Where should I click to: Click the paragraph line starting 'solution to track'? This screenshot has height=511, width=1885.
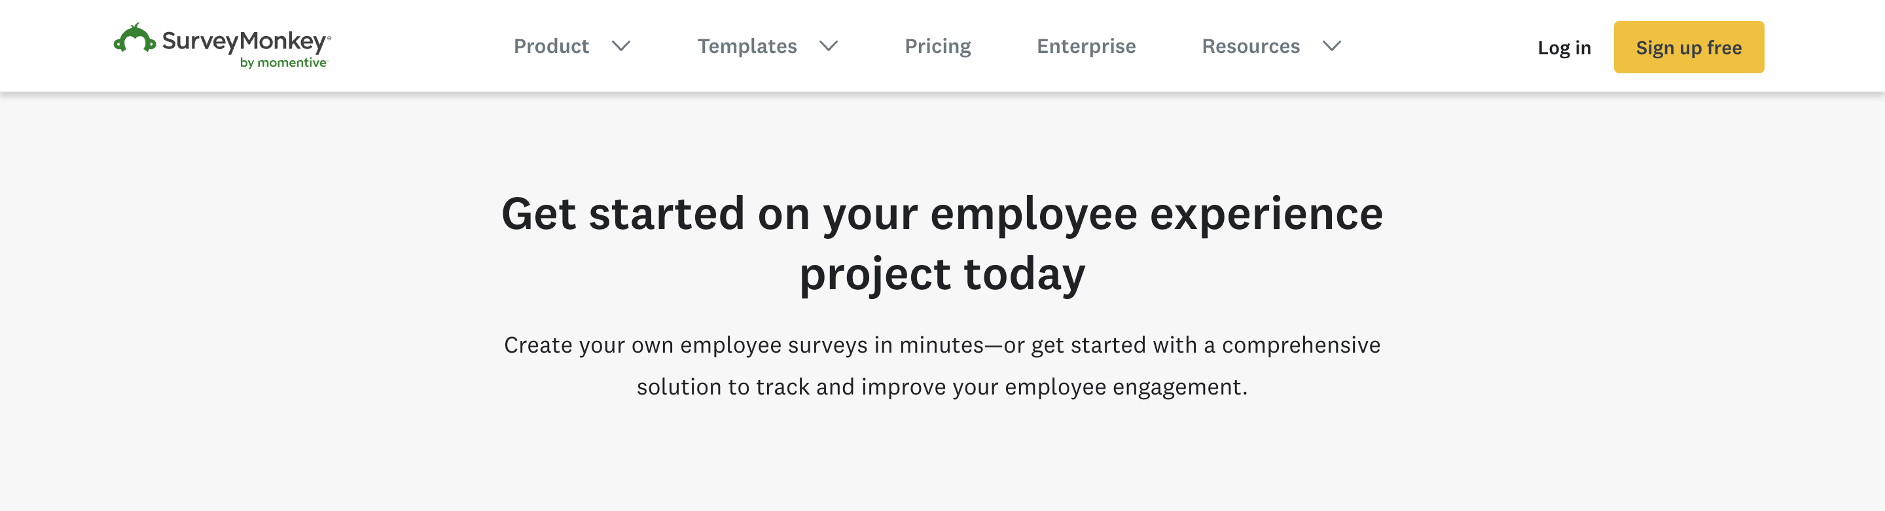coord(942,387)
